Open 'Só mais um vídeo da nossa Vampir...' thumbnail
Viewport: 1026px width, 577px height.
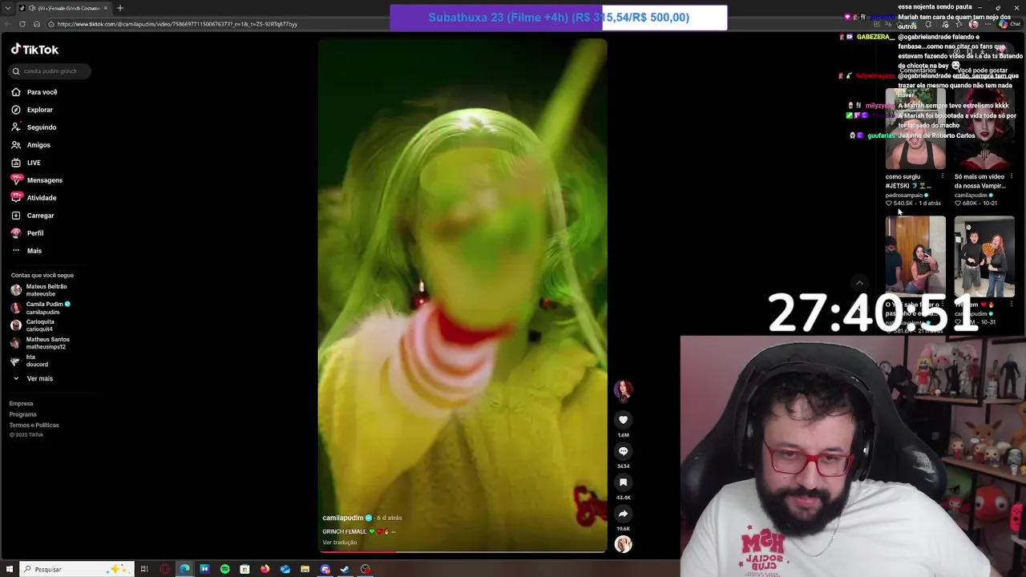pos(984,128)
